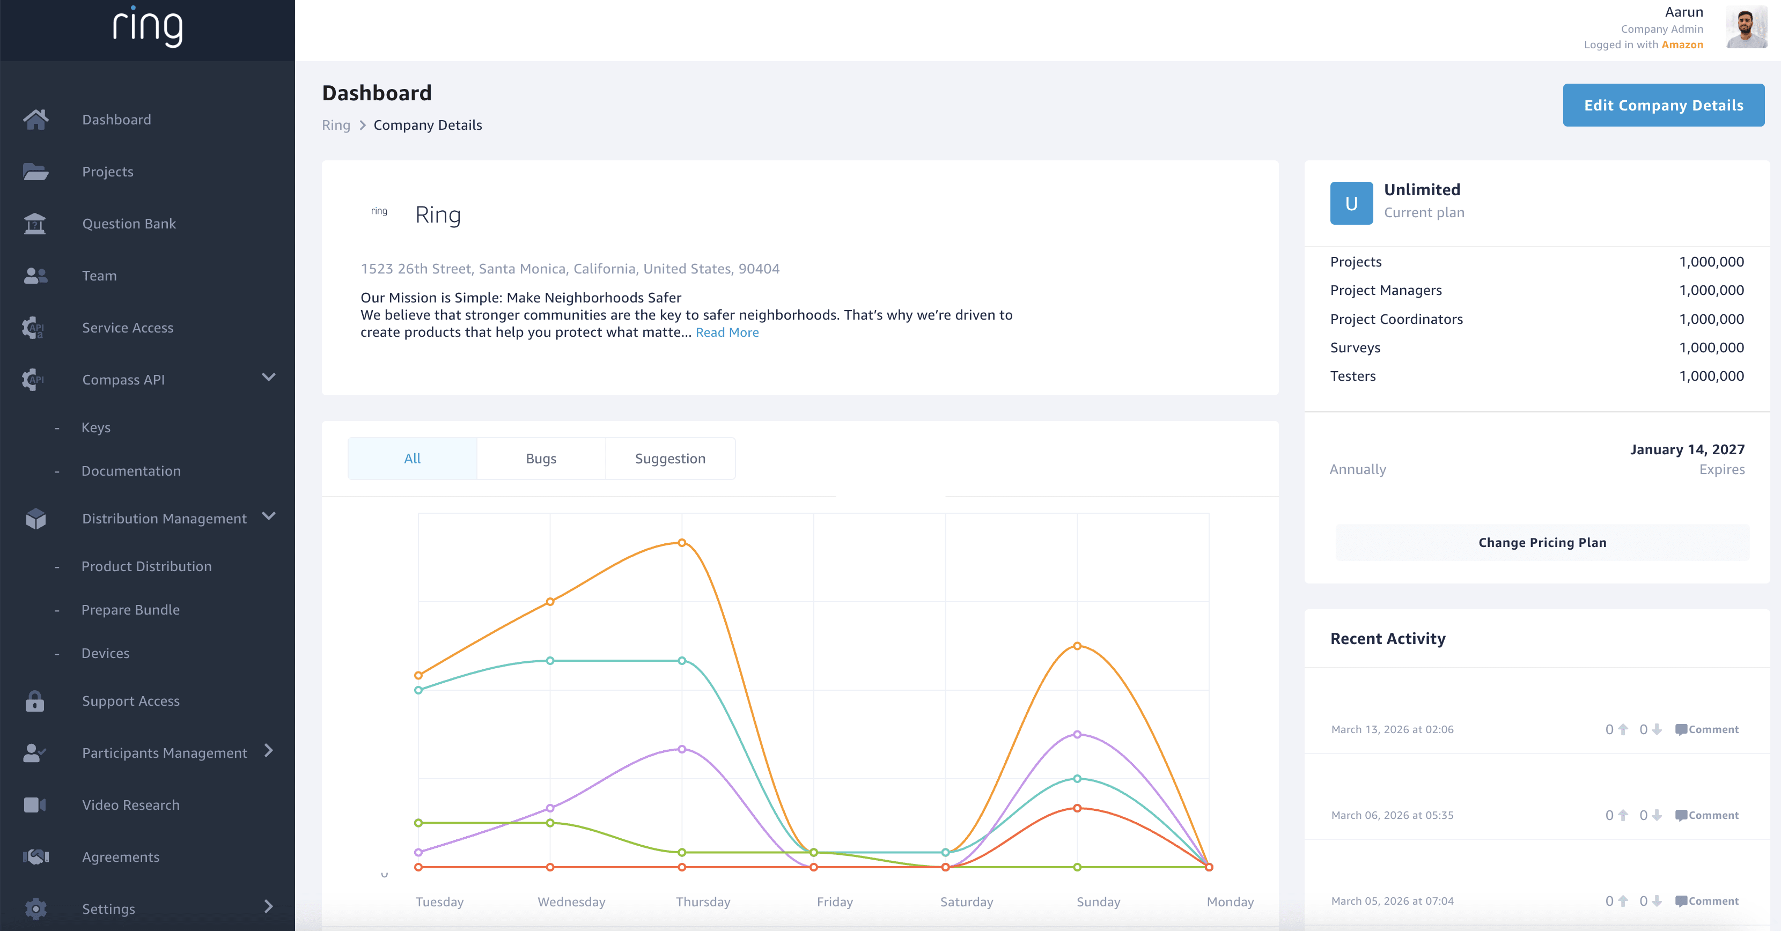The image size is (1781, 931).
Task: Collapse the Compass API submenu
Action: pyautogui.click(x=269, y=378)
